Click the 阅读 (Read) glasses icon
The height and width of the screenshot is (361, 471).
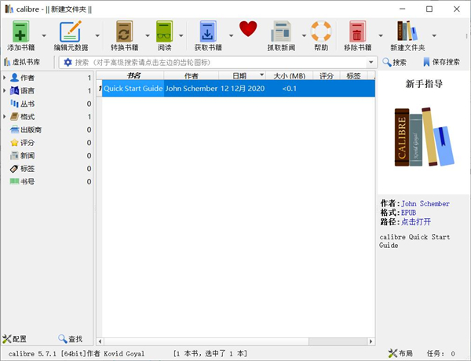(x=165, y=32)
